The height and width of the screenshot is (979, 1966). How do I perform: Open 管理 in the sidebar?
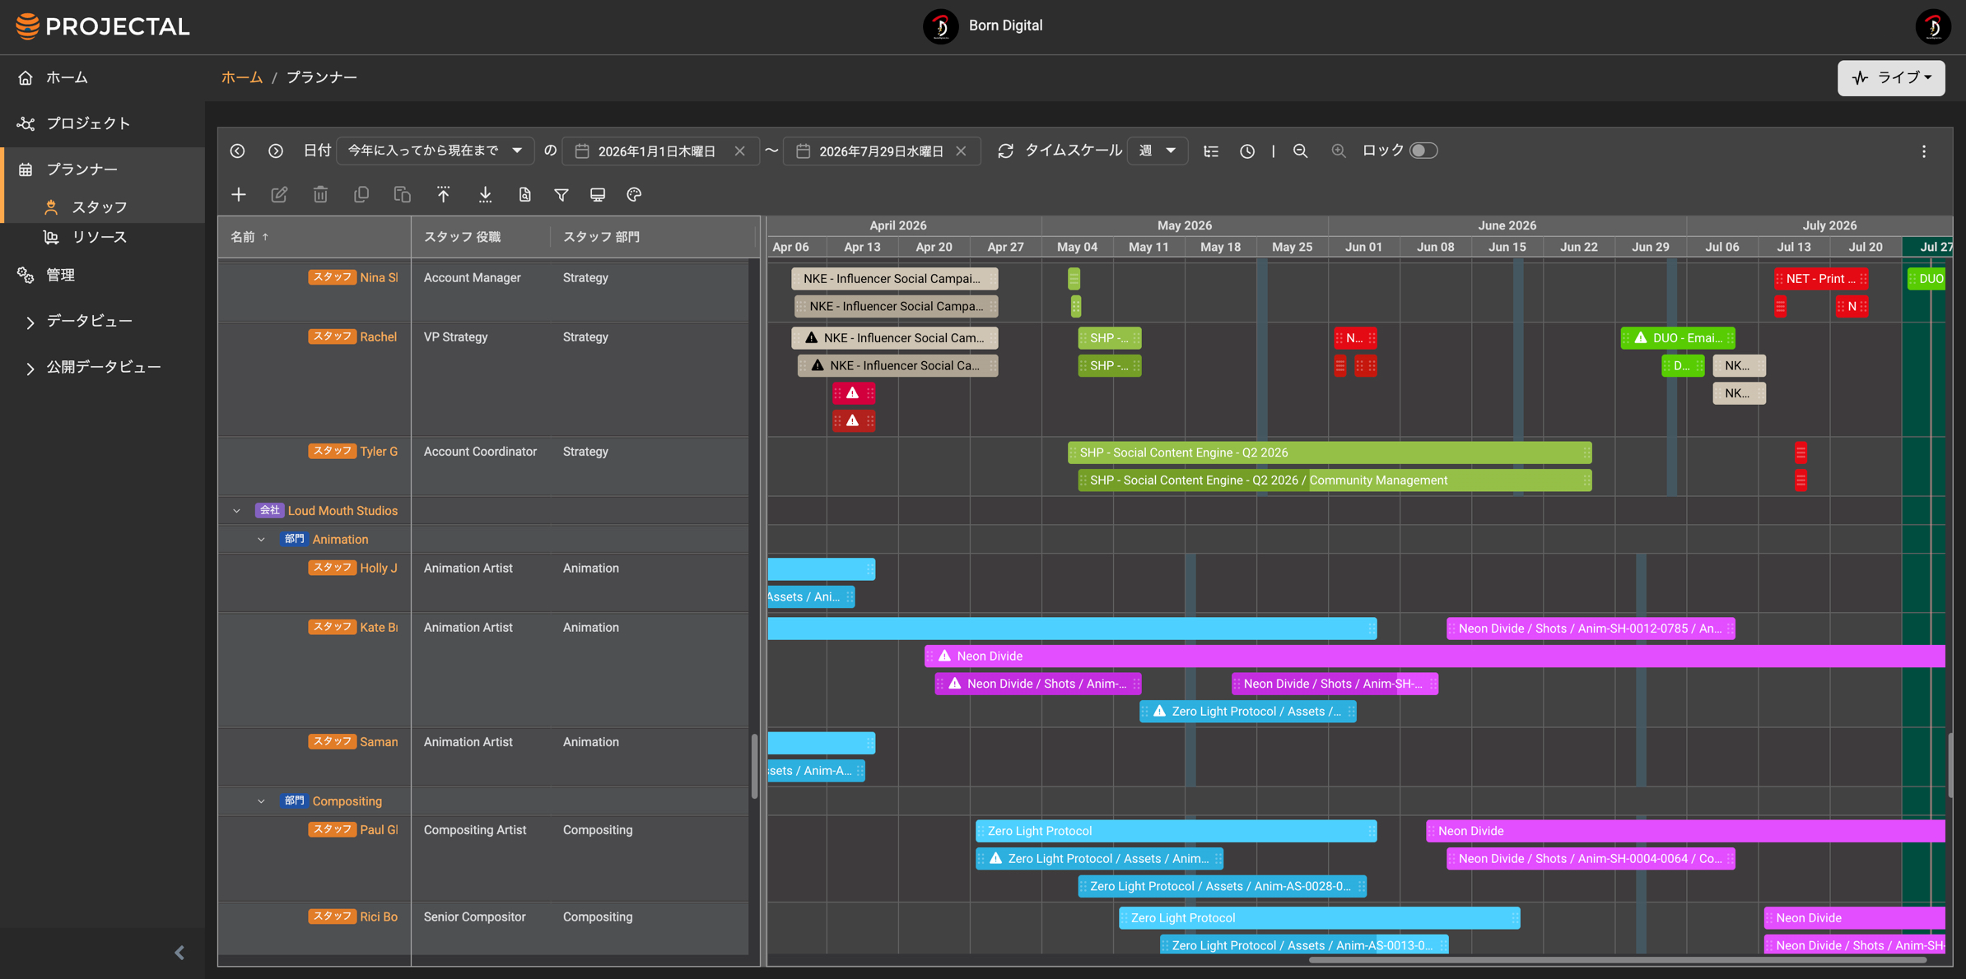pos(60,276)
